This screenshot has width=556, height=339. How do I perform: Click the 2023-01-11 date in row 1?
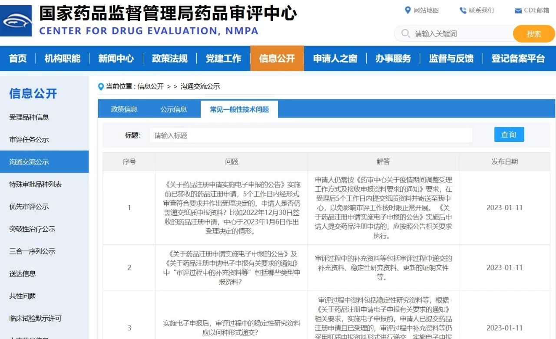505,207
